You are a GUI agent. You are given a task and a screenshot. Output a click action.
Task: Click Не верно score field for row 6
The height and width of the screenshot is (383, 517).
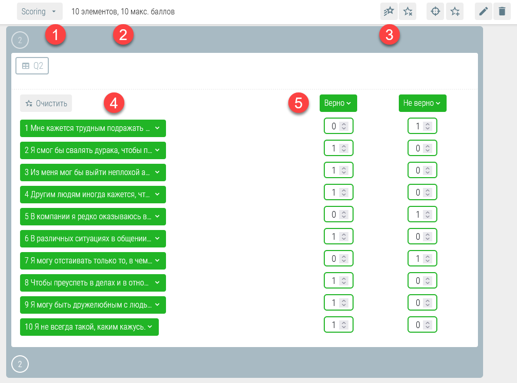422,236
